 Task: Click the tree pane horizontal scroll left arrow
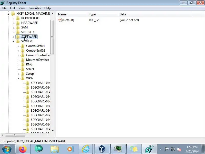(3, 135)
